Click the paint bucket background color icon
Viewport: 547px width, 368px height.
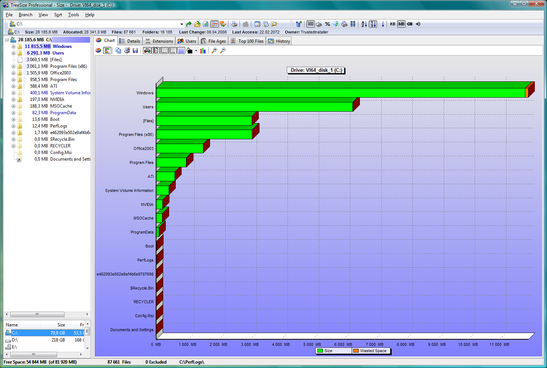(190, 50)
